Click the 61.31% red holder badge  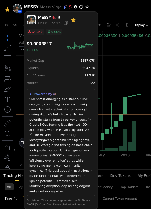click(36, 32)
